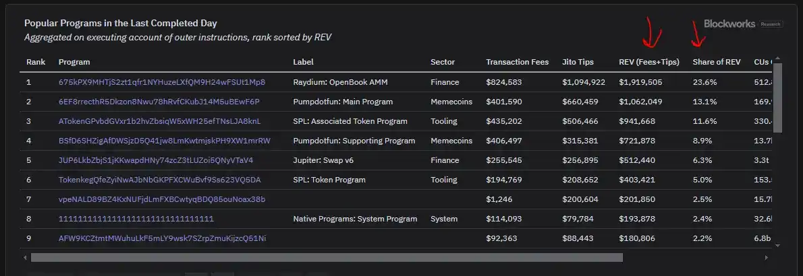Click the Jito Tips column header
Viewport: 803px width, 276px height.
(x=578, y=62)
